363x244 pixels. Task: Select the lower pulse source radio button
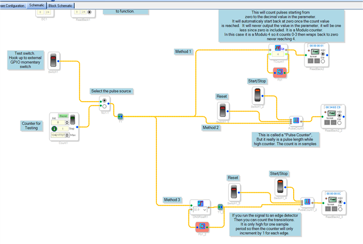(105, 106)
